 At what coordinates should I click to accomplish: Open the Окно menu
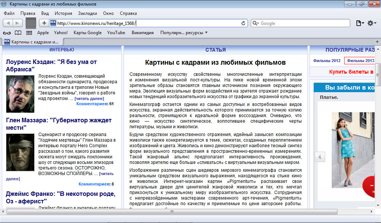108,13
